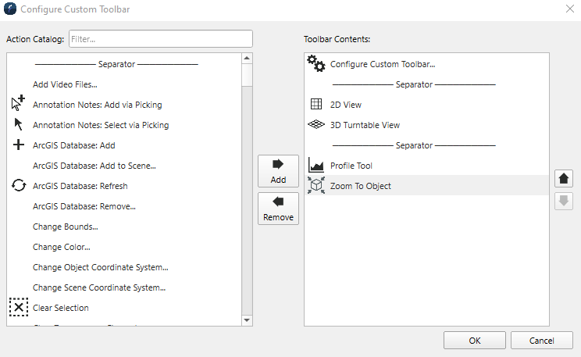The height and width of the screenshot is (357, 581).
Task: Click the 2D View grid icon
Action: [316, 104]
